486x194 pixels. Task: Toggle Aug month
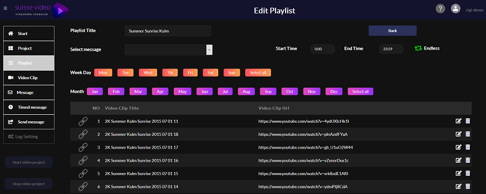click(x=246, y=92)
